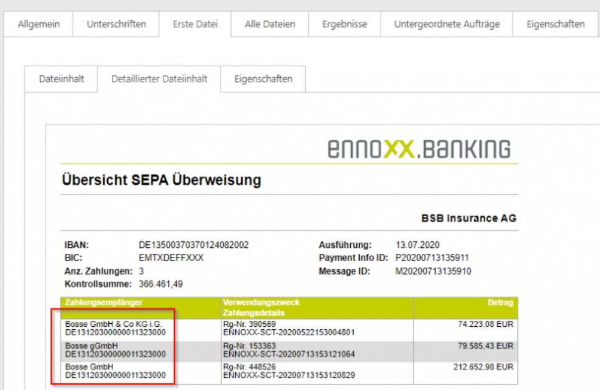The width and height of the screenshot is (600, 390).
Task: Open the Allgemein tab
Action: click(x=38, y=24)
